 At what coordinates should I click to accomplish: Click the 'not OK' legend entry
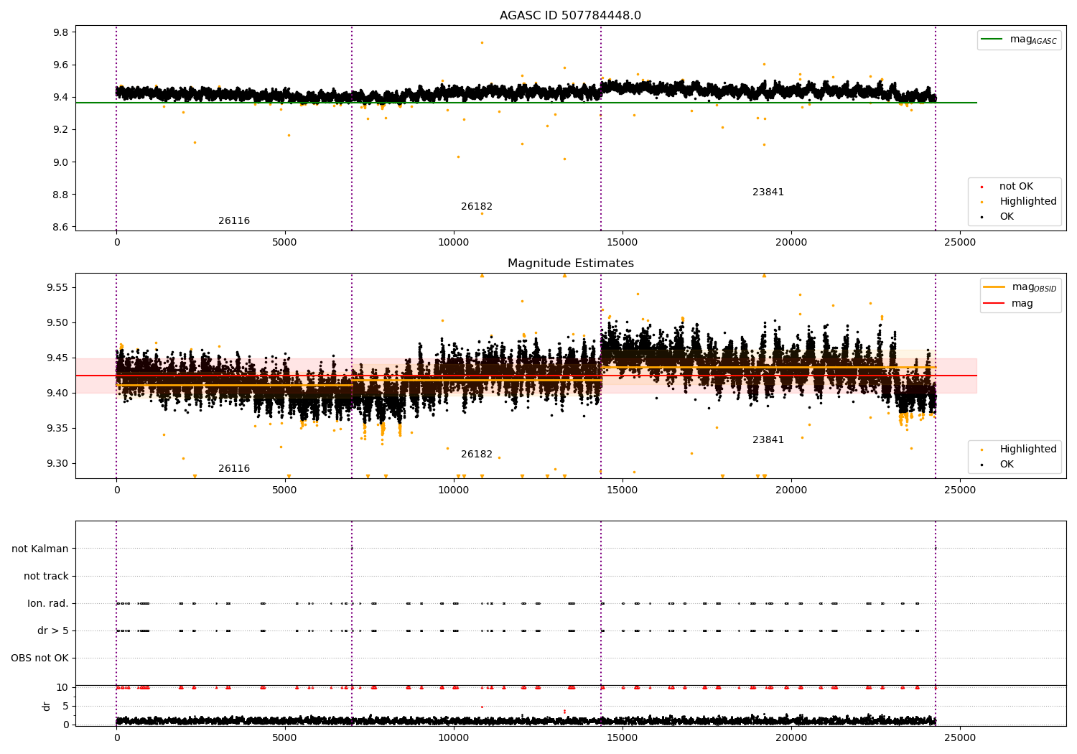pyautogui.click(x=1016, y=187)
